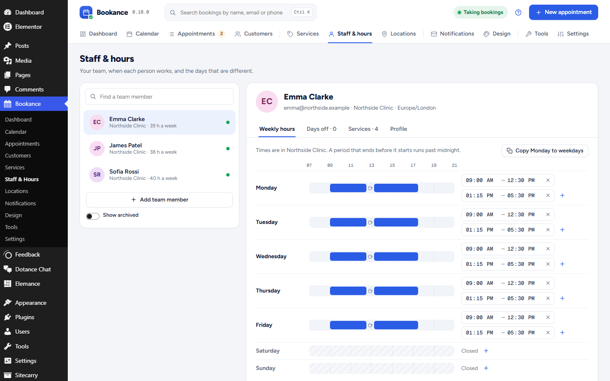Select James Patel team member
This screenshot has height=381, width=610.
tap(159, 149)
